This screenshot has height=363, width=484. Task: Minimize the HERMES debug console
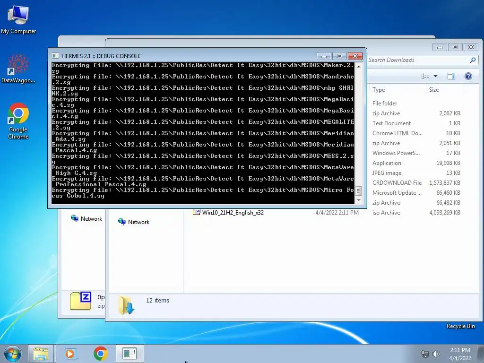pyautogui.click(x=324, y=56)
